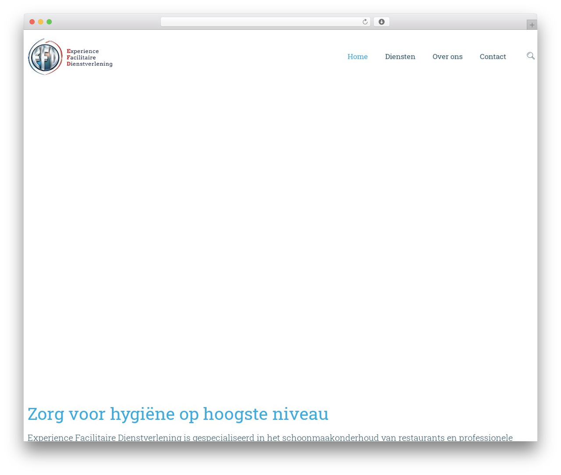The width and height of the screenshot is (561, 475).
Task: Focus the browser address bar
Action: [265, 22]
